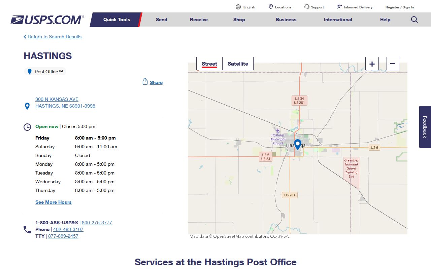Click Register / Sign In

(400, 7)
